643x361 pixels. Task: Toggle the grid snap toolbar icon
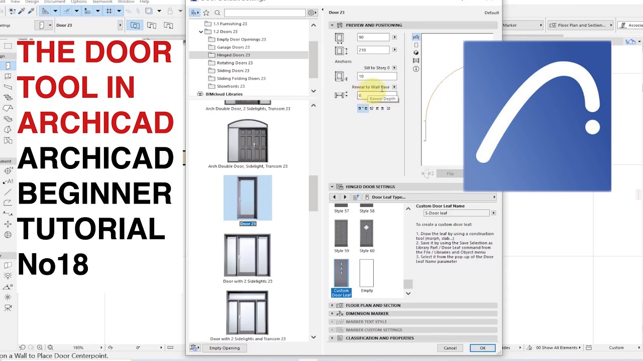click(x=110, y=11)
